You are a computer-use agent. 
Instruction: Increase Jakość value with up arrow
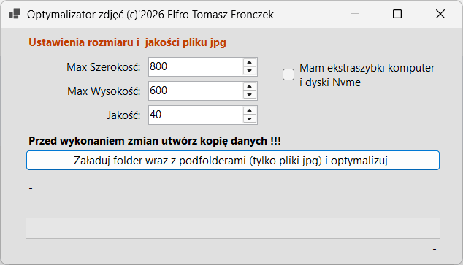(x=250, y=111)
